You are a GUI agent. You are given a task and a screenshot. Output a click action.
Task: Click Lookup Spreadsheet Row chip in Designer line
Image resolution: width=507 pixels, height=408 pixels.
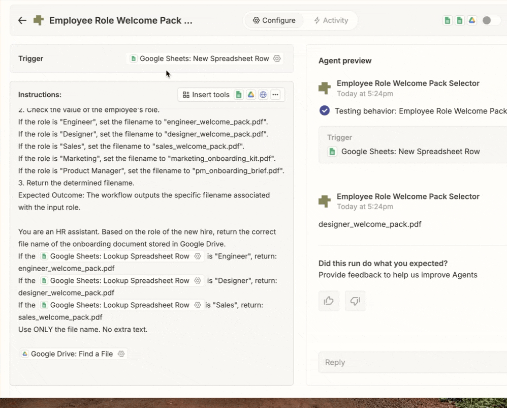coord(121,281)
